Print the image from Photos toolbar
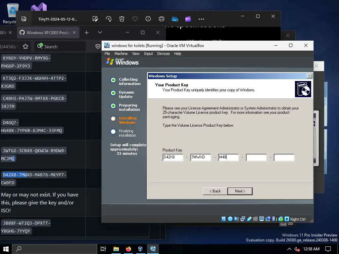 coord(162,19)
